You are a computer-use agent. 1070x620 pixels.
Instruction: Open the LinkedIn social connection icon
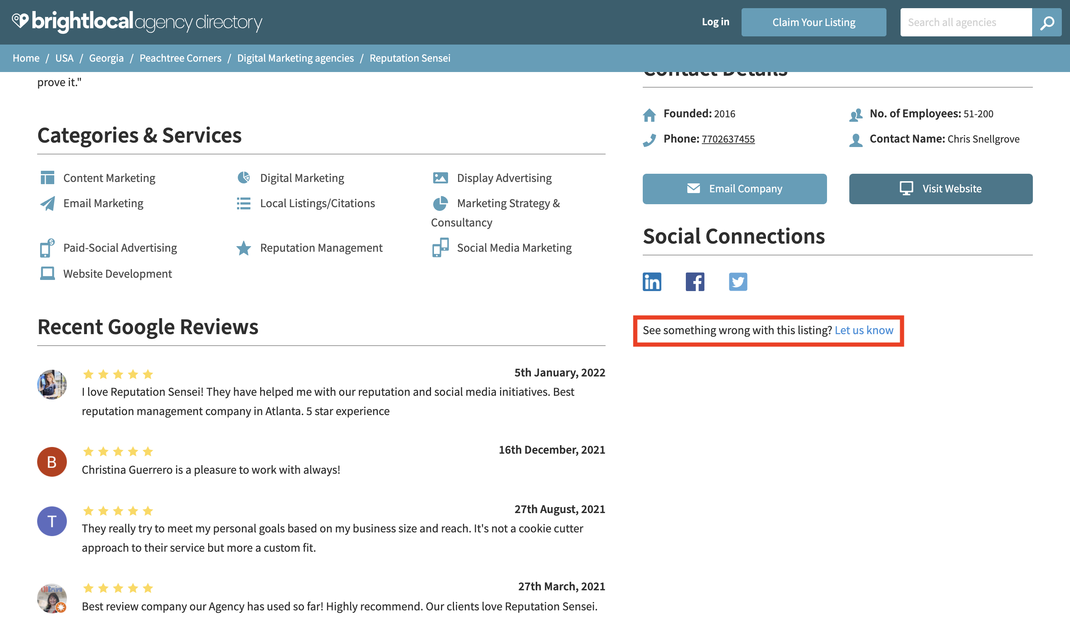coord(652,282)
